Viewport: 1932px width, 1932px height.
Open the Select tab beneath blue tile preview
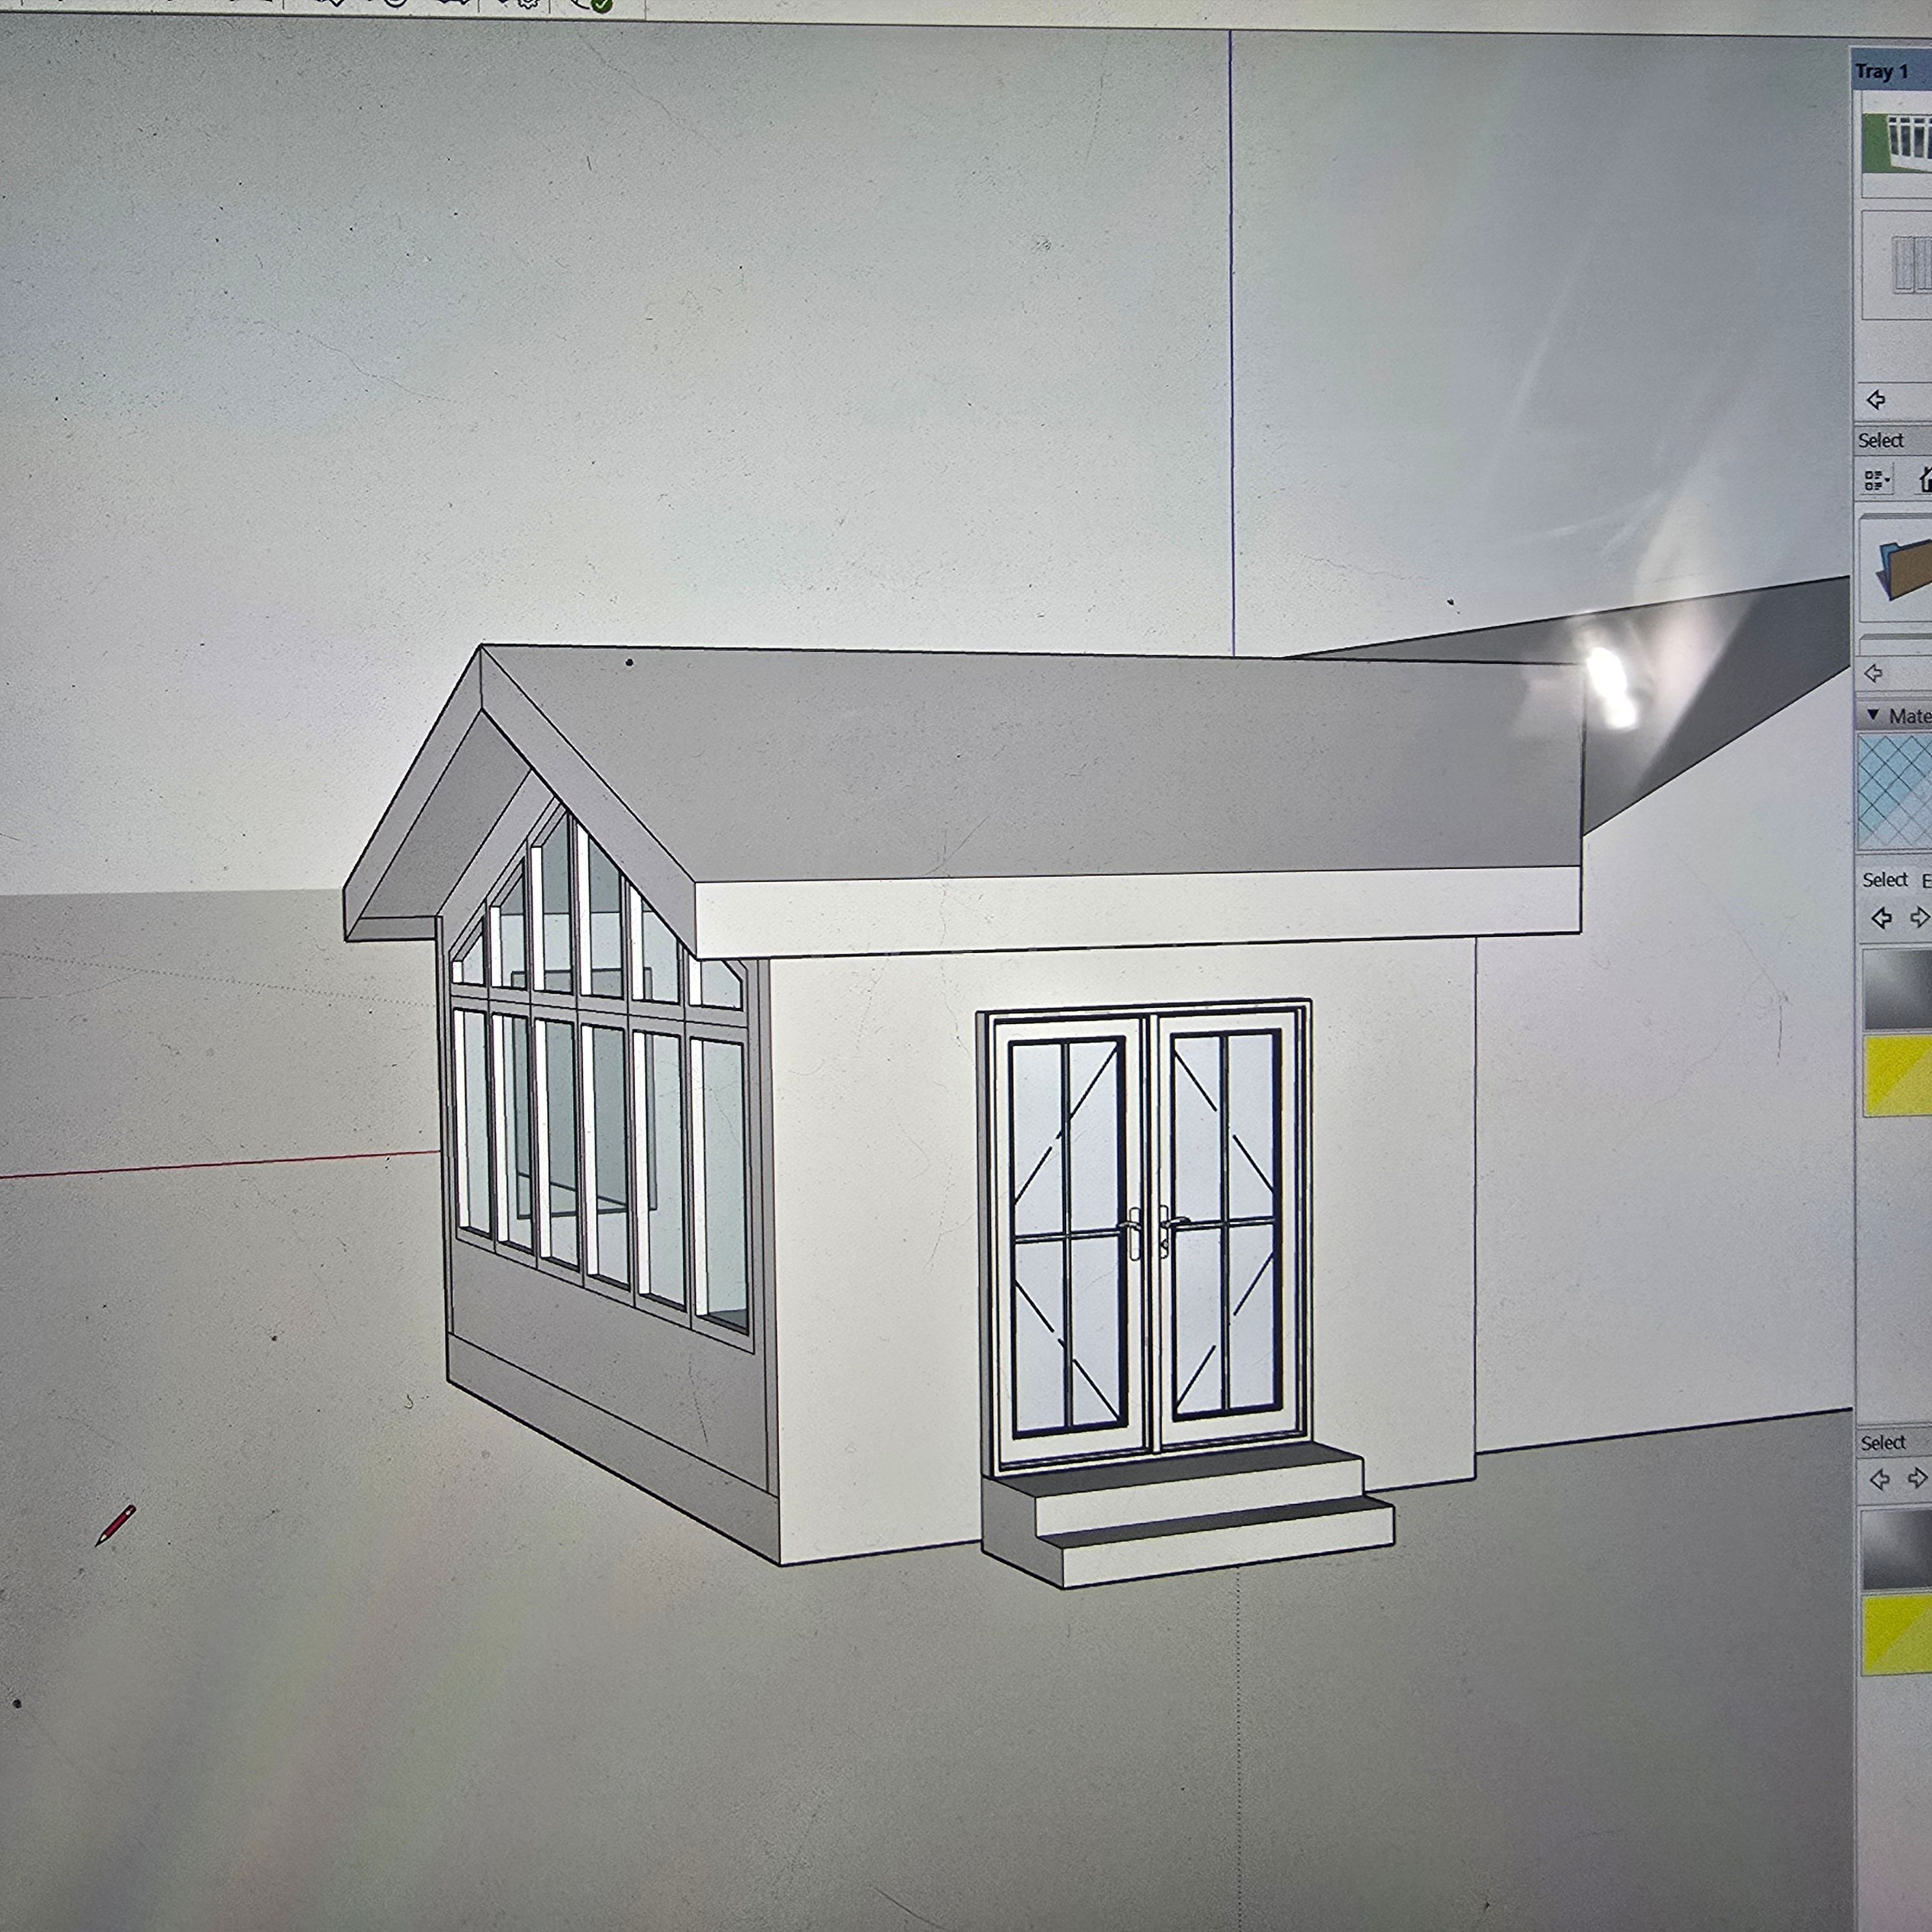pyautogui.click(x=1884, y=880)
